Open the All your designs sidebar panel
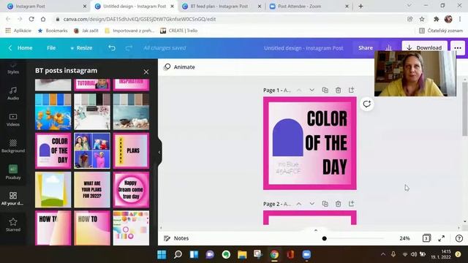The height and width of the screenshot is (263, 468). pyautogui.click(x=13, y=198)
